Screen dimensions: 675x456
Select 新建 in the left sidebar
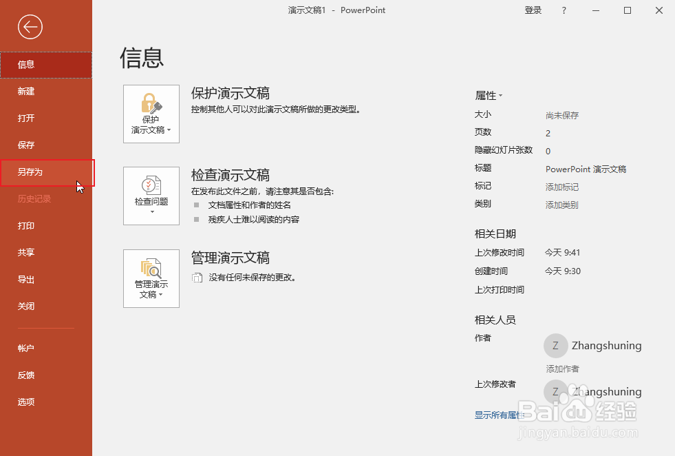[x=46, y=92]
